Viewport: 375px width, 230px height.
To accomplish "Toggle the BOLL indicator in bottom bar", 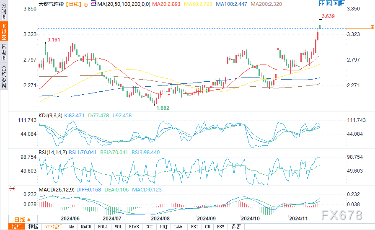I will pyautogui.click(x=103, y=227).
